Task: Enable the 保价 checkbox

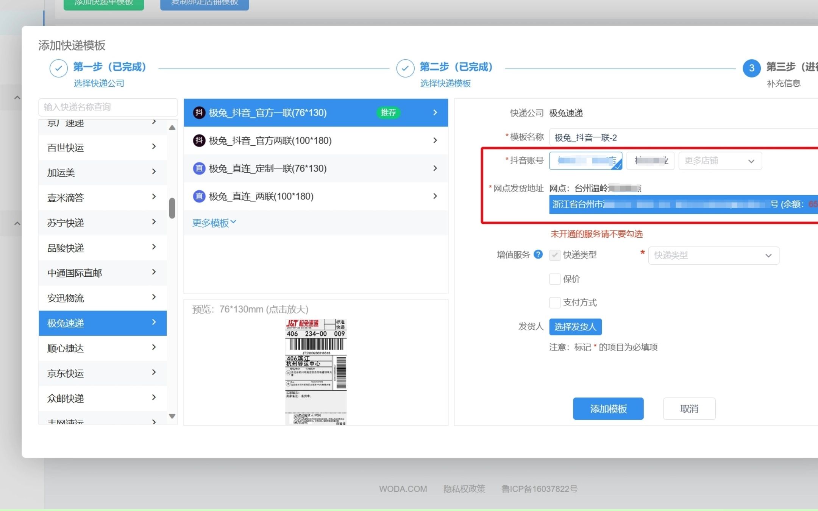Action: tap(555, 279)
